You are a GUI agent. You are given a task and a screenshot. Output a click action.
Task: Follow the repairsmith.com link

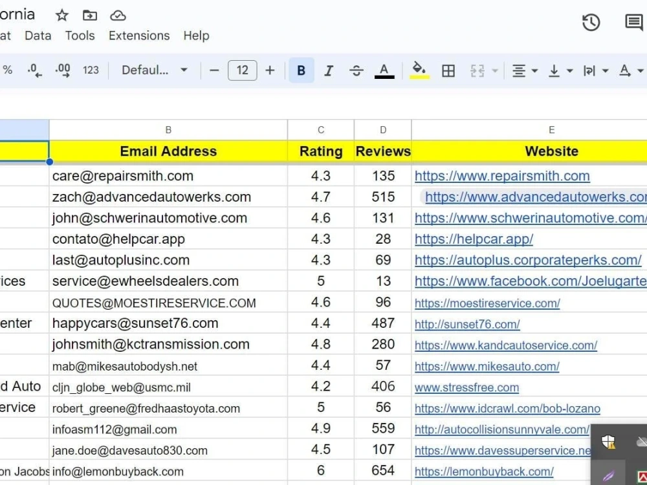[x=502, y=176]
